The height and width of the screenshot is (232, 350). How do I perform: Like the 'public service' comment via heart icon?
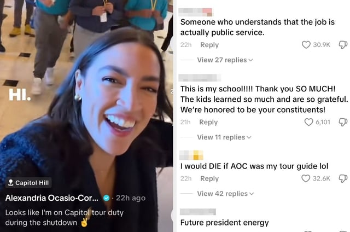[x=306, y=45]
